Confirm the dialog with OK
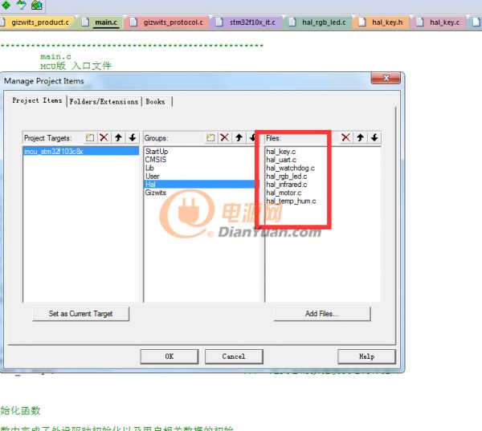The image size is (482, 431). click(x=170, y=356)
